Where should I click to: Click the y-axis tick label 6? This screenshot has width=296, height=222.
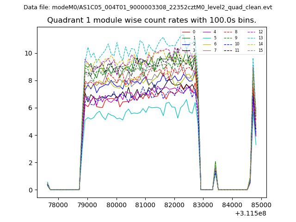point(31,108)
